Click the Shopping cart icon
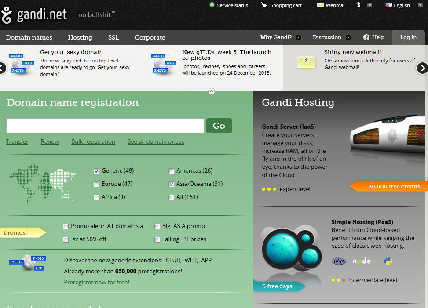The image size is (428, 308). pyautogui.click(x=264, y=5)
